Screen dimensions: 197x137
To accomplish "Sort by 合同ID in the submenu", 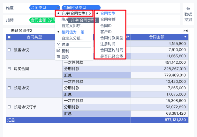I will 106,26.
